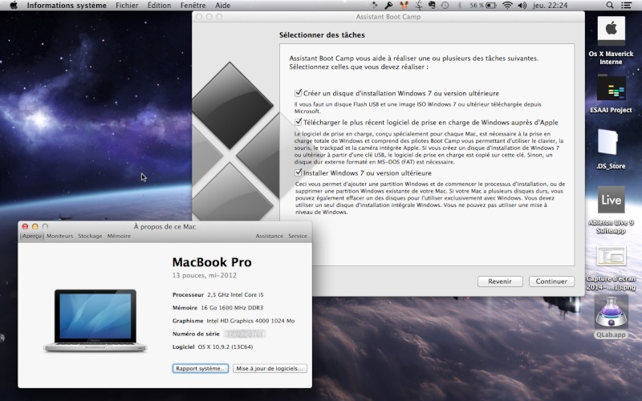Click the key icon in the menu bar
This screenshot has height=401, width=642.
pyautogui.click(x=388, y=6)
